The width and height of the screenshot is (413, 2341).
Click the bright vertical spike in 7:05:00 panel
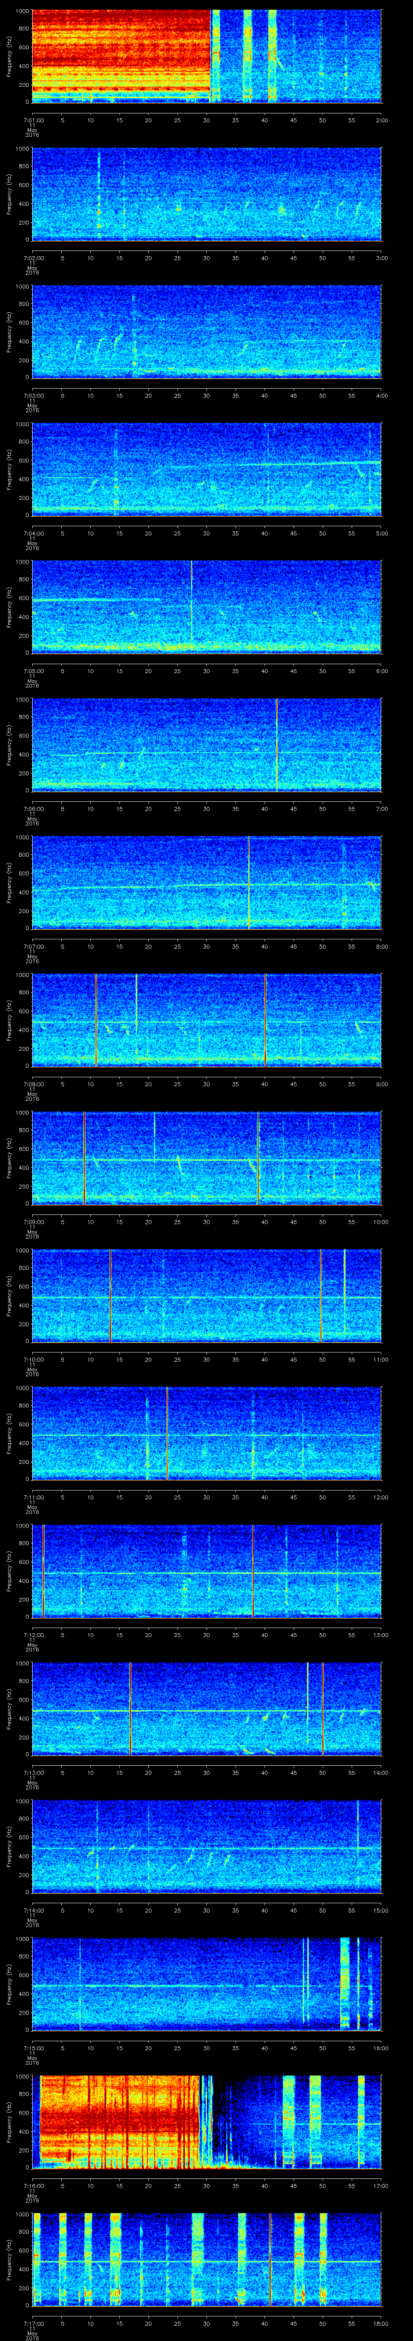pyautogui.click(x=192, y=607)
